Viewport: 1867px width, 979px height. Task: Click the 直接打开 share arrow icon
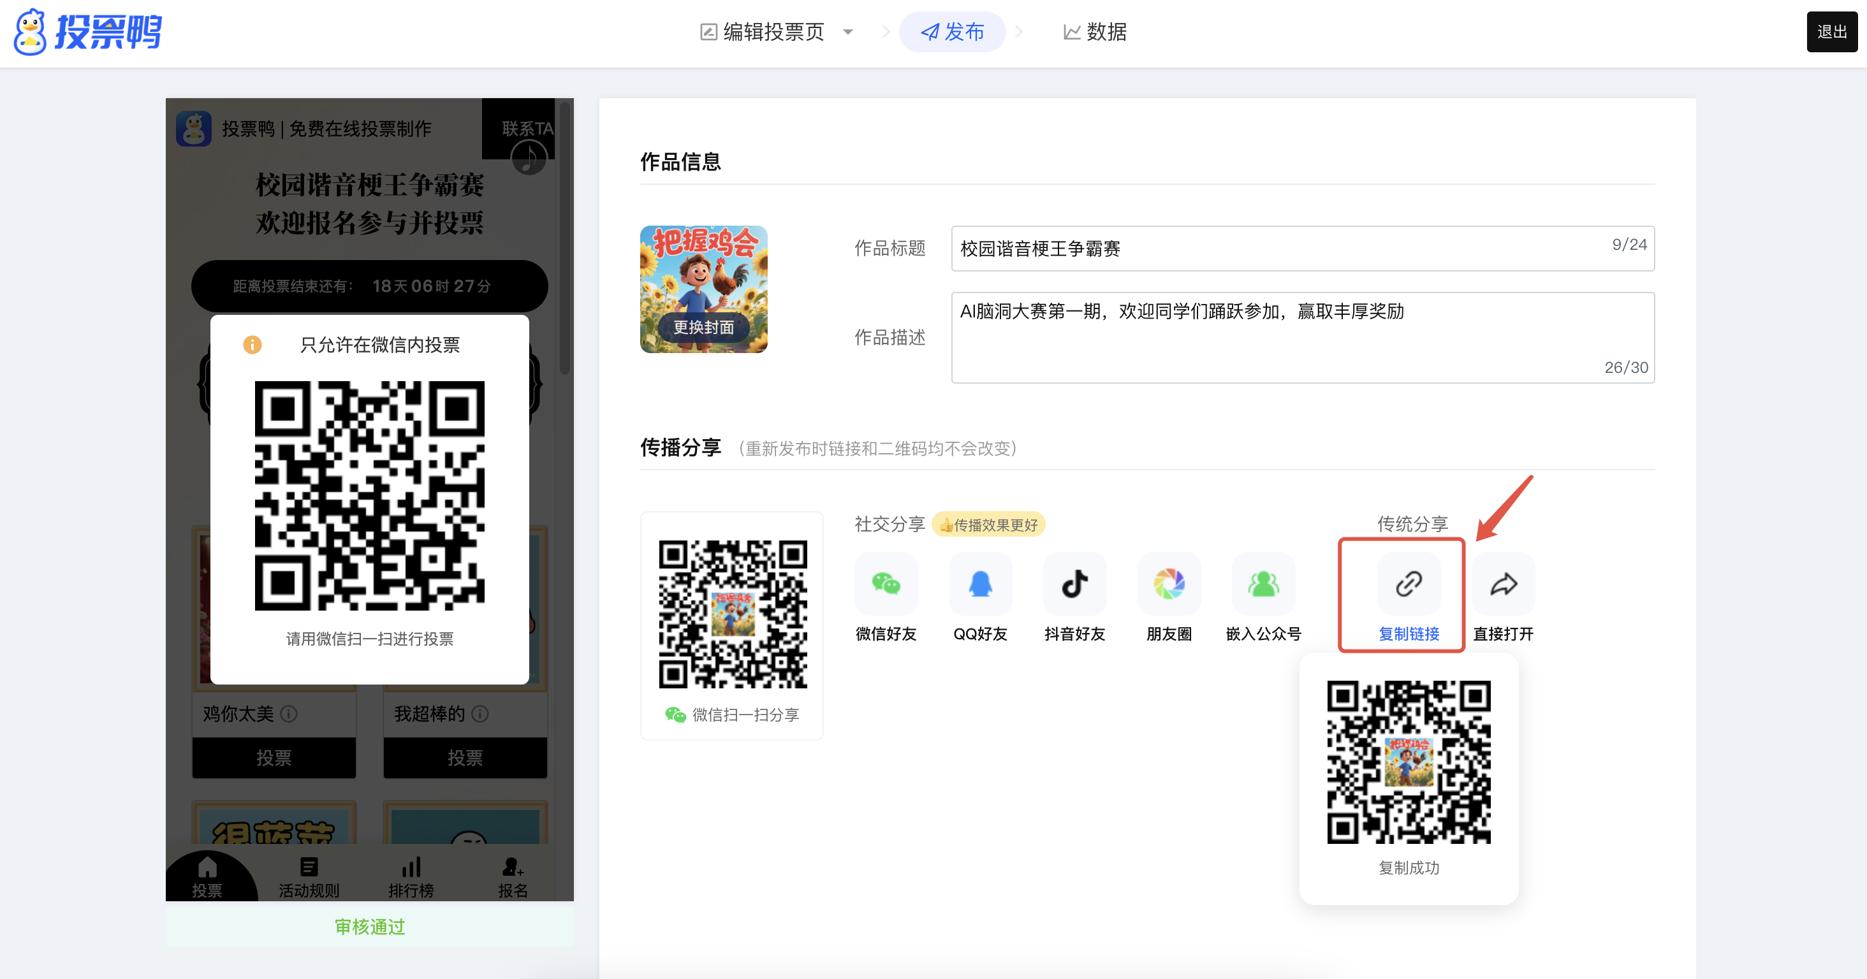[x=1503, y=584]
